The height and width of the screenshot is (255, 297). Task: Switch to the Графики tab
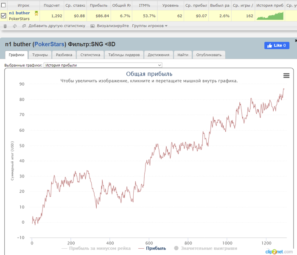tap(17, 55)
